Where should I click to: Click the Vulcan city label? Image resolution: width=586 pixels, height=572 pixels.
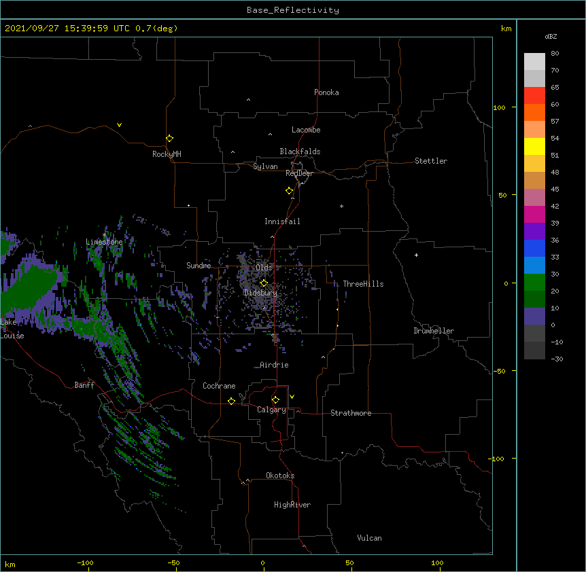(369, 538)
